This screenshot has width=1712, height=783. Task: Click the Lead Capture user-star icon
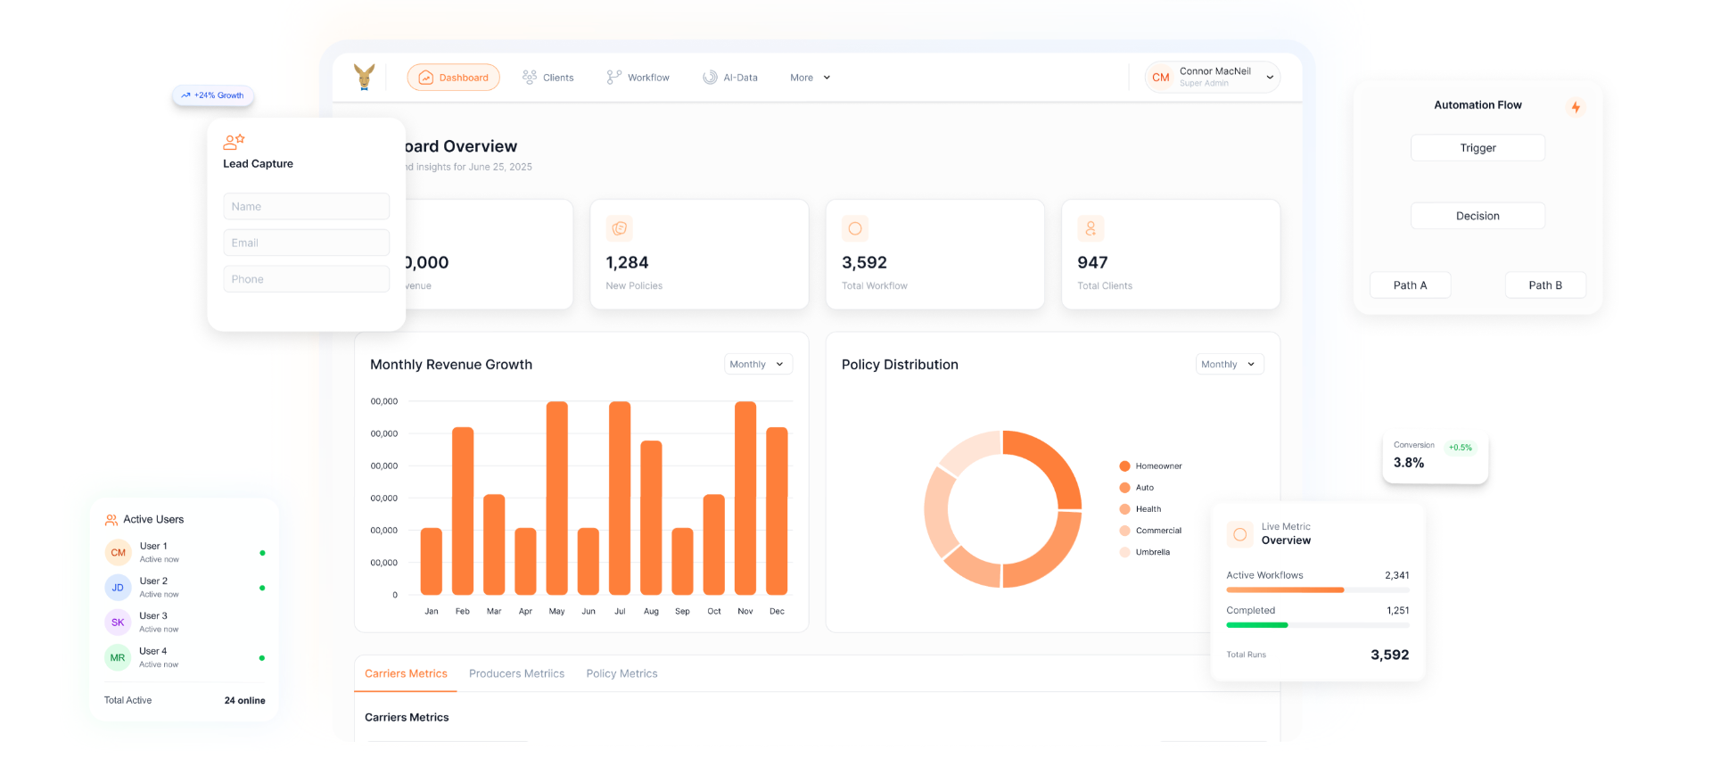click(234, 141)
